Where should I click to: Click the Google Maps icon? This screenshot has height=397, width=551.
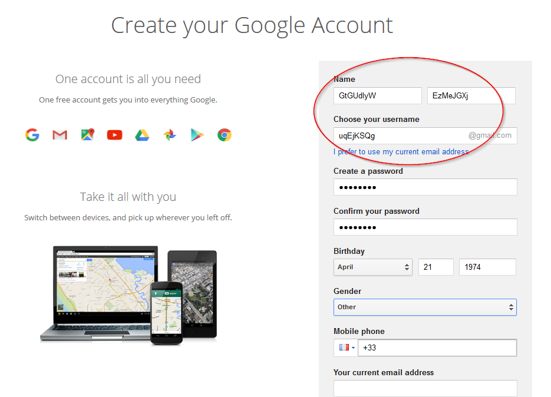pos(87,134)
